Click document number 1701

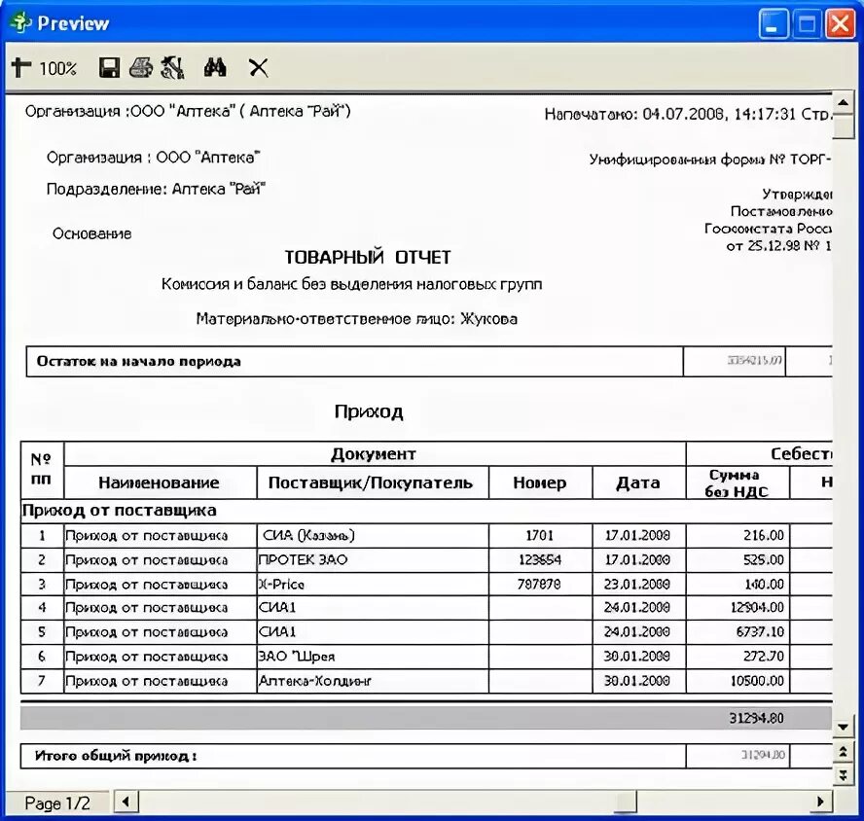[x=539, y=535]
